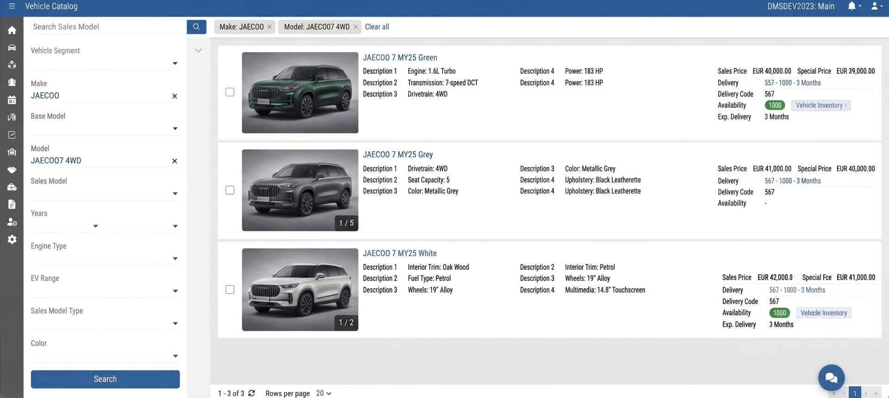This screenshot has height=398, width=889.
Task: Click the green JAECOO 7 vehicle thumbnail
Action: tap(300, 92)
